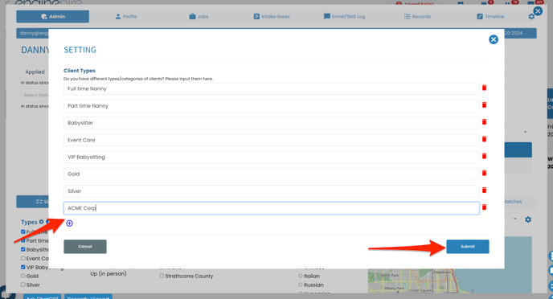Add a new client type with plus icon
Image resolution: width=553 pixels, height=299 pixels.
69,223
